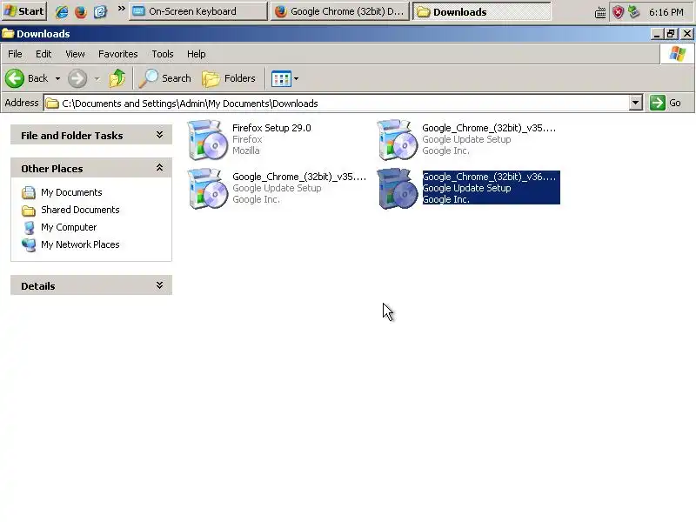Click the My Computer sidebar icon
Image resolution: width=696 pixels, height=522 pixels.
(x=29, y=228)
